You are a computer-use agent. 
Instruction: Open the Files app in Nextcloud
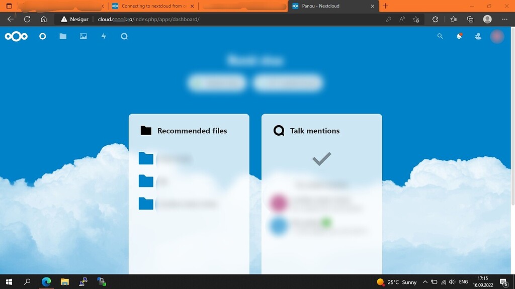tap(63, 36)
